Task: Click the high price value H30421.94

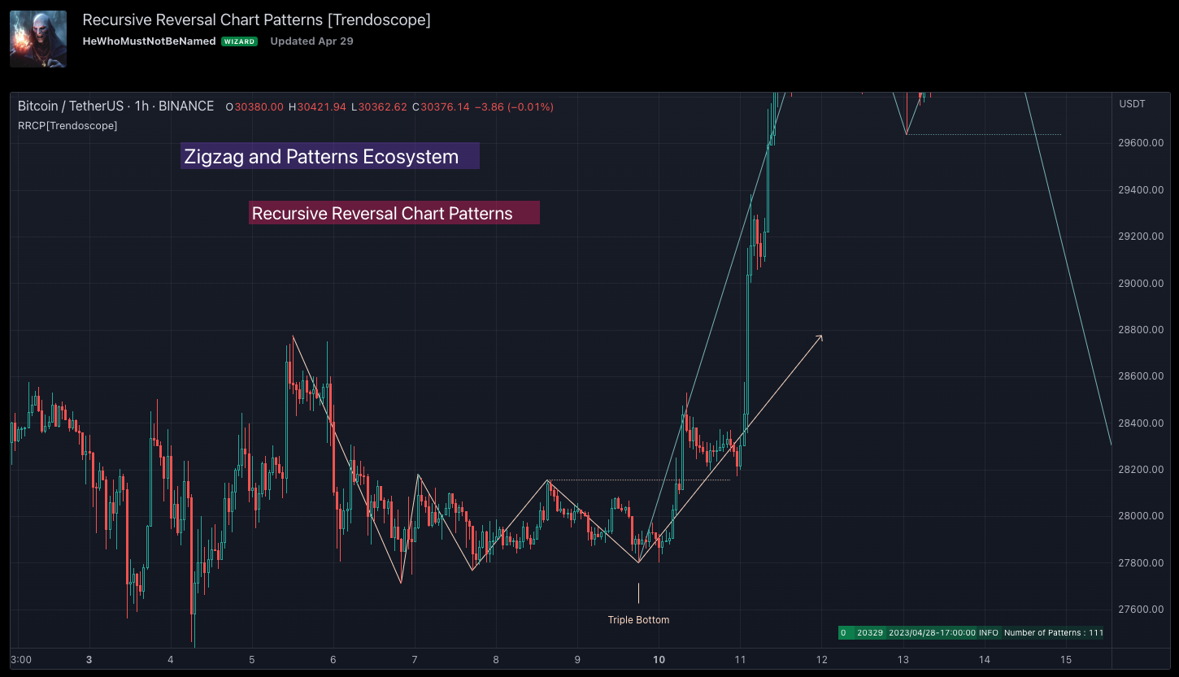Action: pyautogui.click(x=317, y=106)
